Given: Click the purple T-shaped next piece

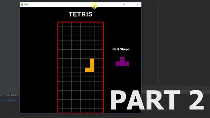Looking at the screenshot, I should [122, 62].
